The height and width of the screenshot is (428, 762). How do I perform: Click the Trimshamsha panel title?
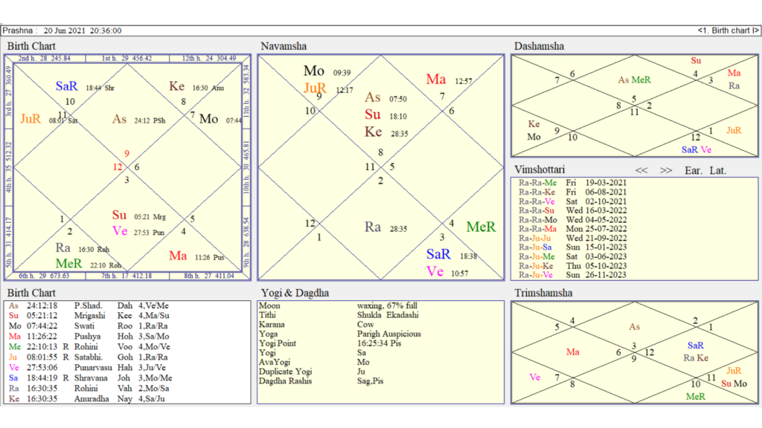click(x=543, y=293)
